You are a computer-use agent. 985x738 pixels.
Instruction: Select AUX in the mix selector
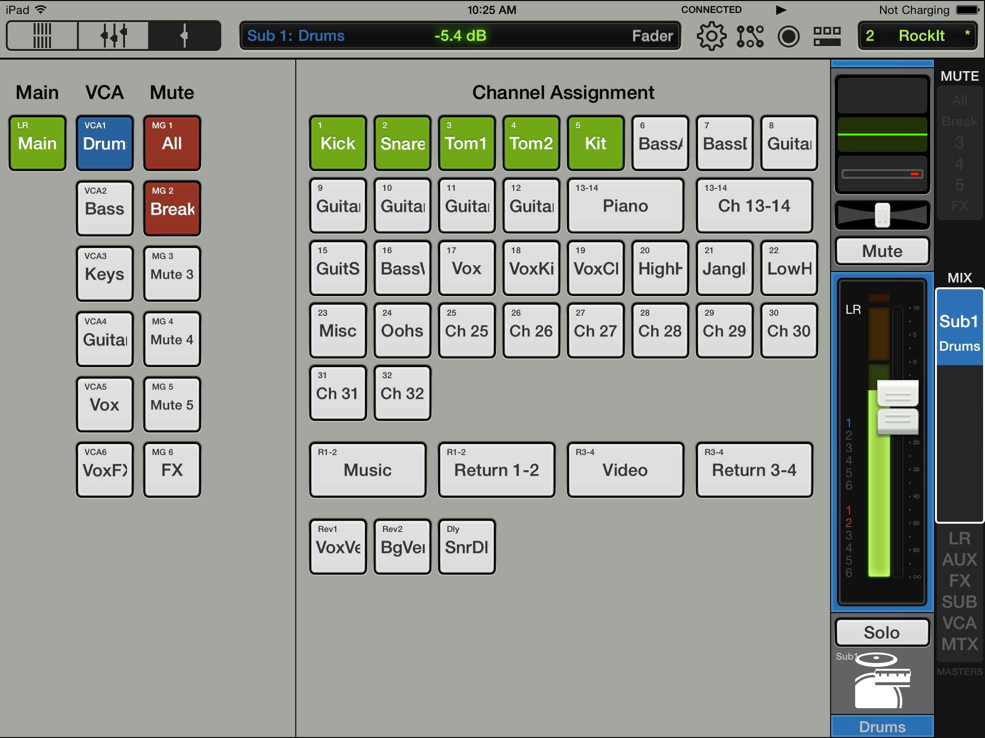click(959, 559)
